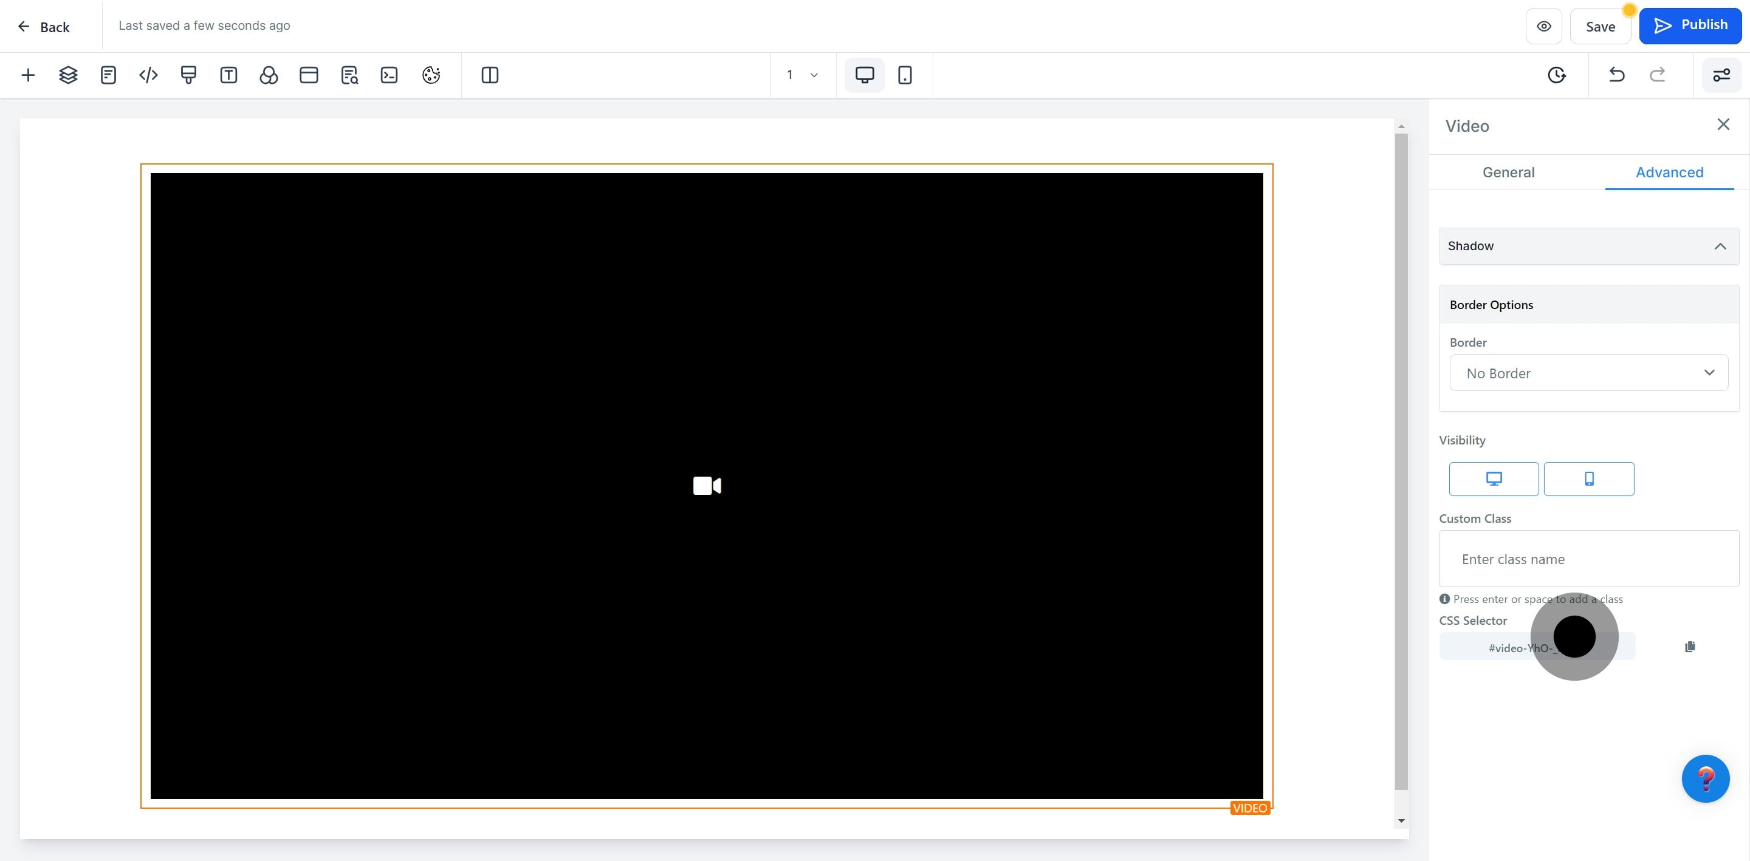Image resolution: width=1750 pixels, height=861 pixels.
Task: Open the Border dropdown showing No Border
Action: point(1588,373)
